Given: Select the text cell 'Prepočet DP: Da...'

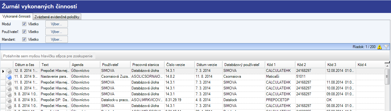Looking at the screenshot, I should pyautogui.click(x=55, y=100).
